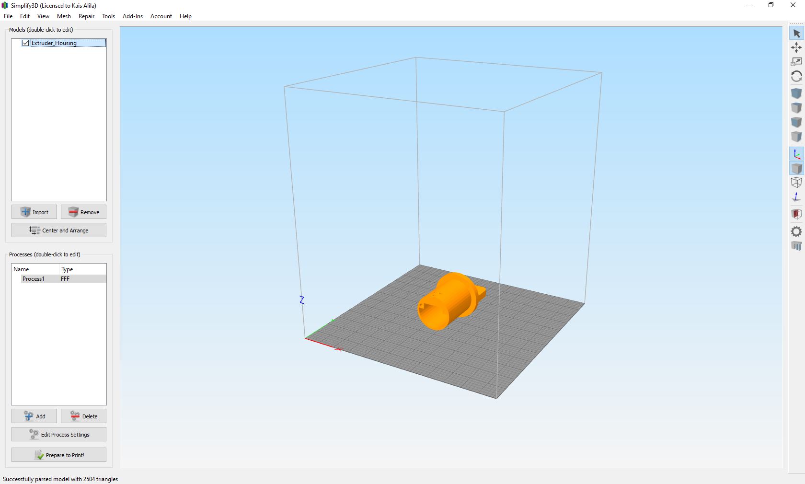The width and height of the screenshot is (805, 484).
Task: Delete the selected process
Action: (83, 416)
